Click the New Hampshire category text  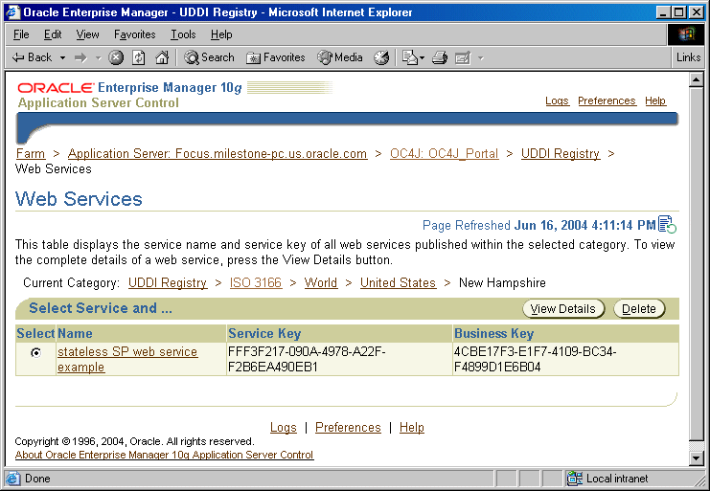[x=502, y=283]
